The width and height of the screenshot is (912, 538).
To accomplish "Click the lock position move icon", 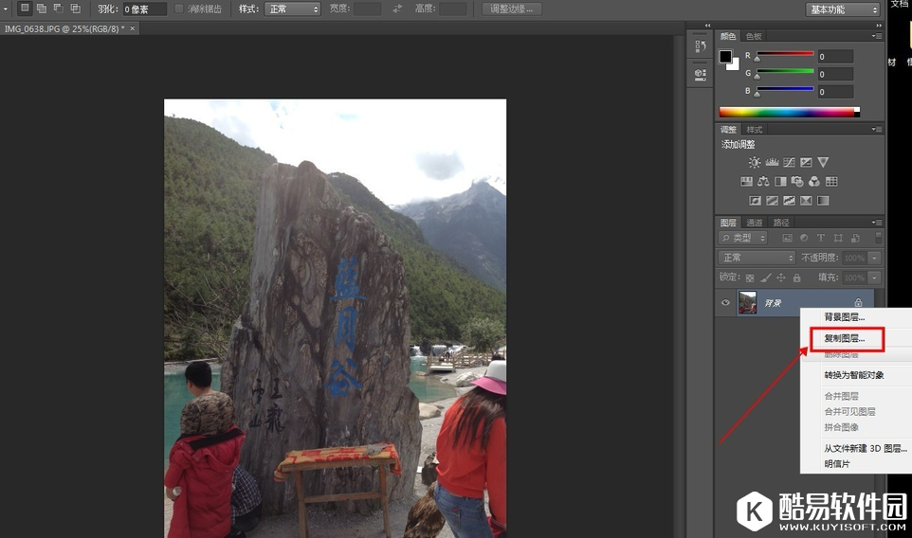I will point(781,278).
